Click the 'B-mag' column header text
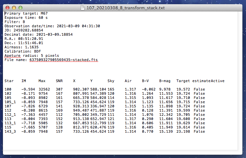 (164, 81)
